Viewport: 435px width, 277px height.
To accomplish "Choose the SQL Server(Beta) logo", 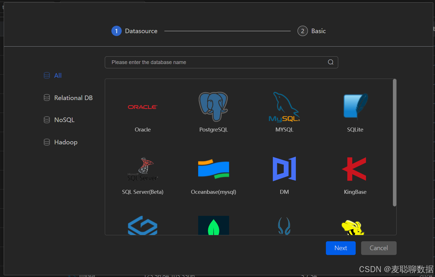I will (143, 169).
